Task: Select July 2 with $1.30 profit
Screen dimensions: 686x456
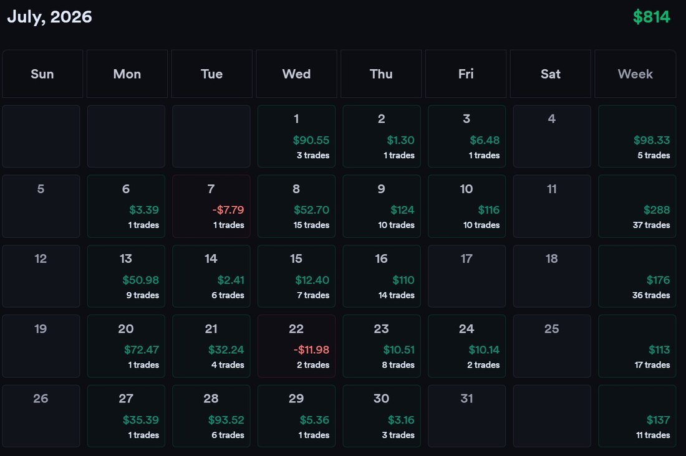Action: click(x=382, y=136)
